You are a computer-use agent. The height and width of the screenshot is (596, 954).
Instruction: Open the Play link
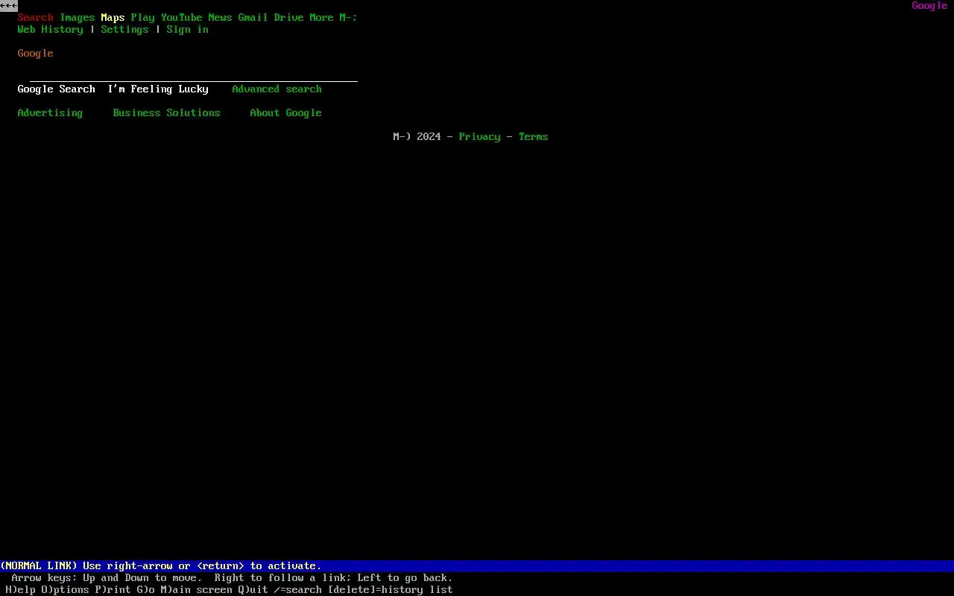click(x=143, y=18)
